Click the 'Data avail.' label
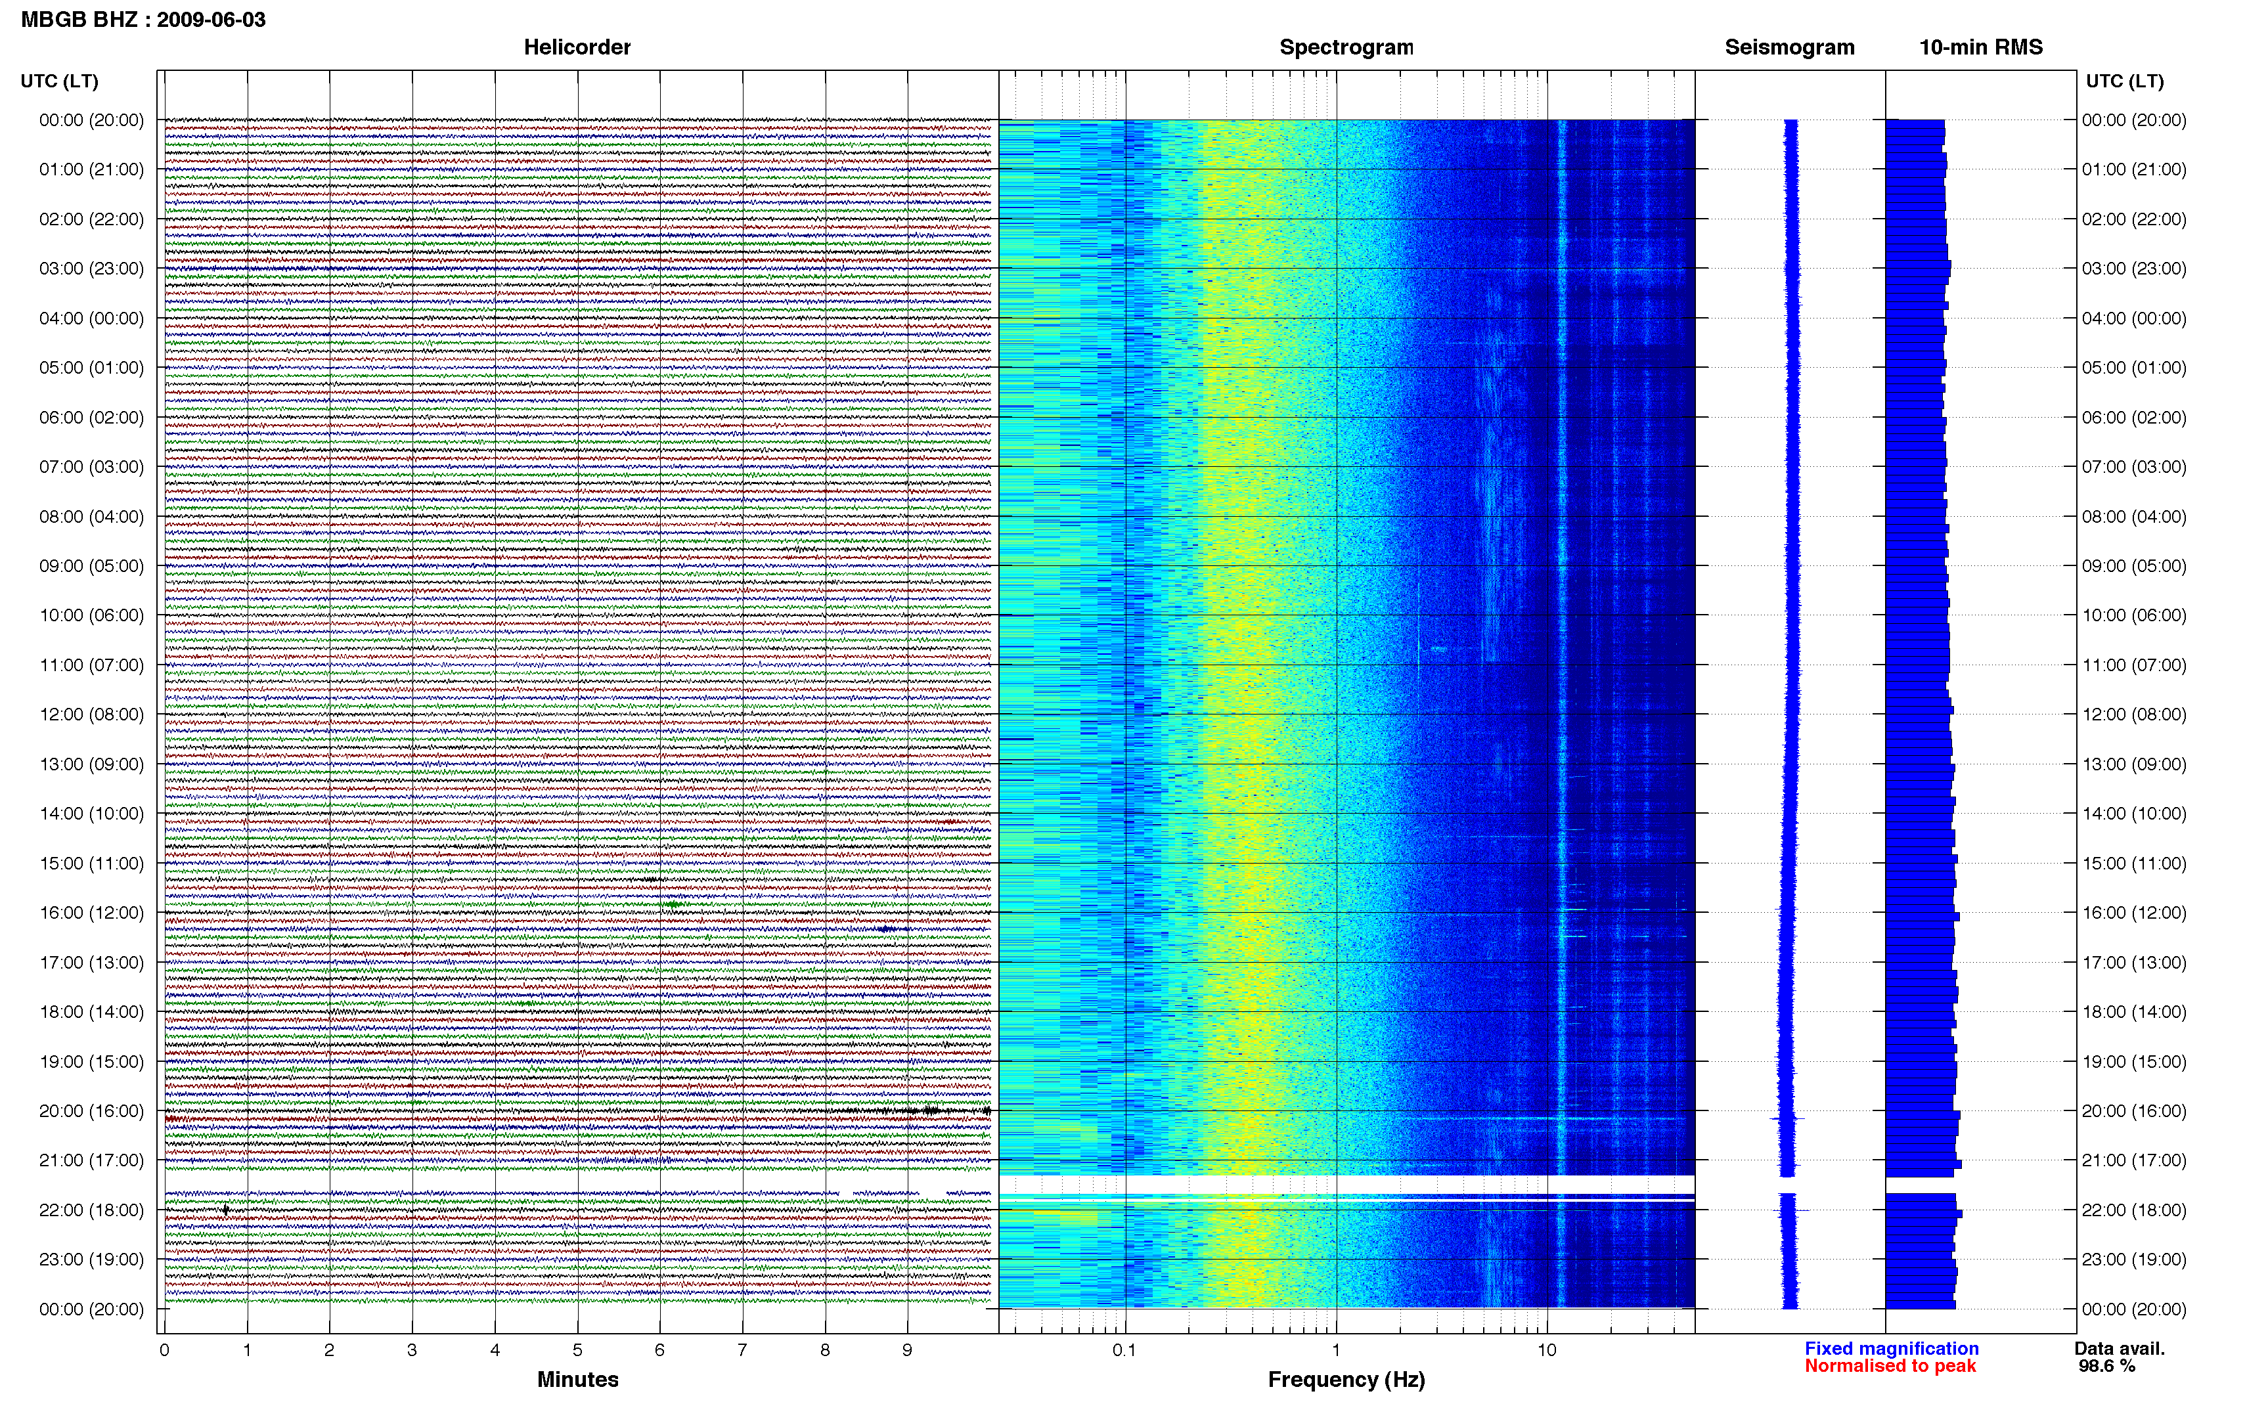 (x=2120, y=1348)
